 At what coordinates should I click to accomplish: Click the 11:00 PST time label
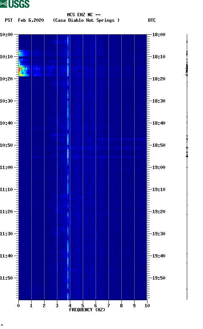[x=6, y=167]
